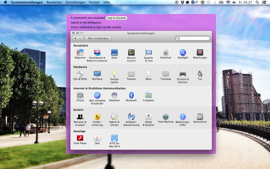270x169 pixels.
Task: Open Notification Center list icon
Action: [264, 2]
